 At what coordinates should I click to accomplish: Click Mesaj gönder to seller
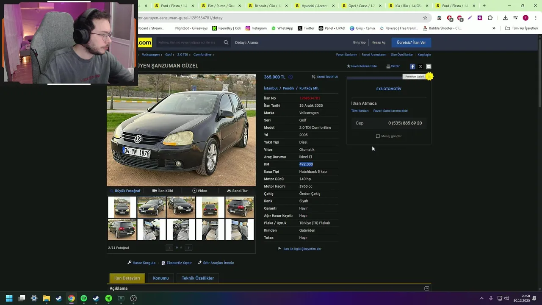click(x=389, y=136)
